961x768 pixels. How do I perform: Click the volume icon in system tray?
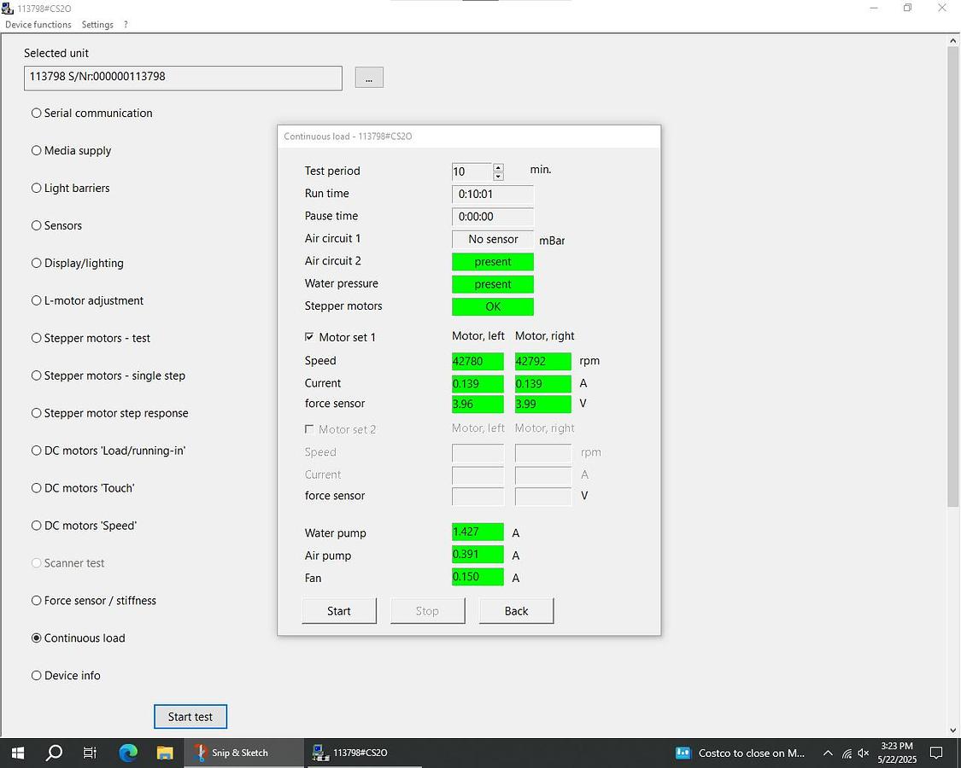pos(864,753)
